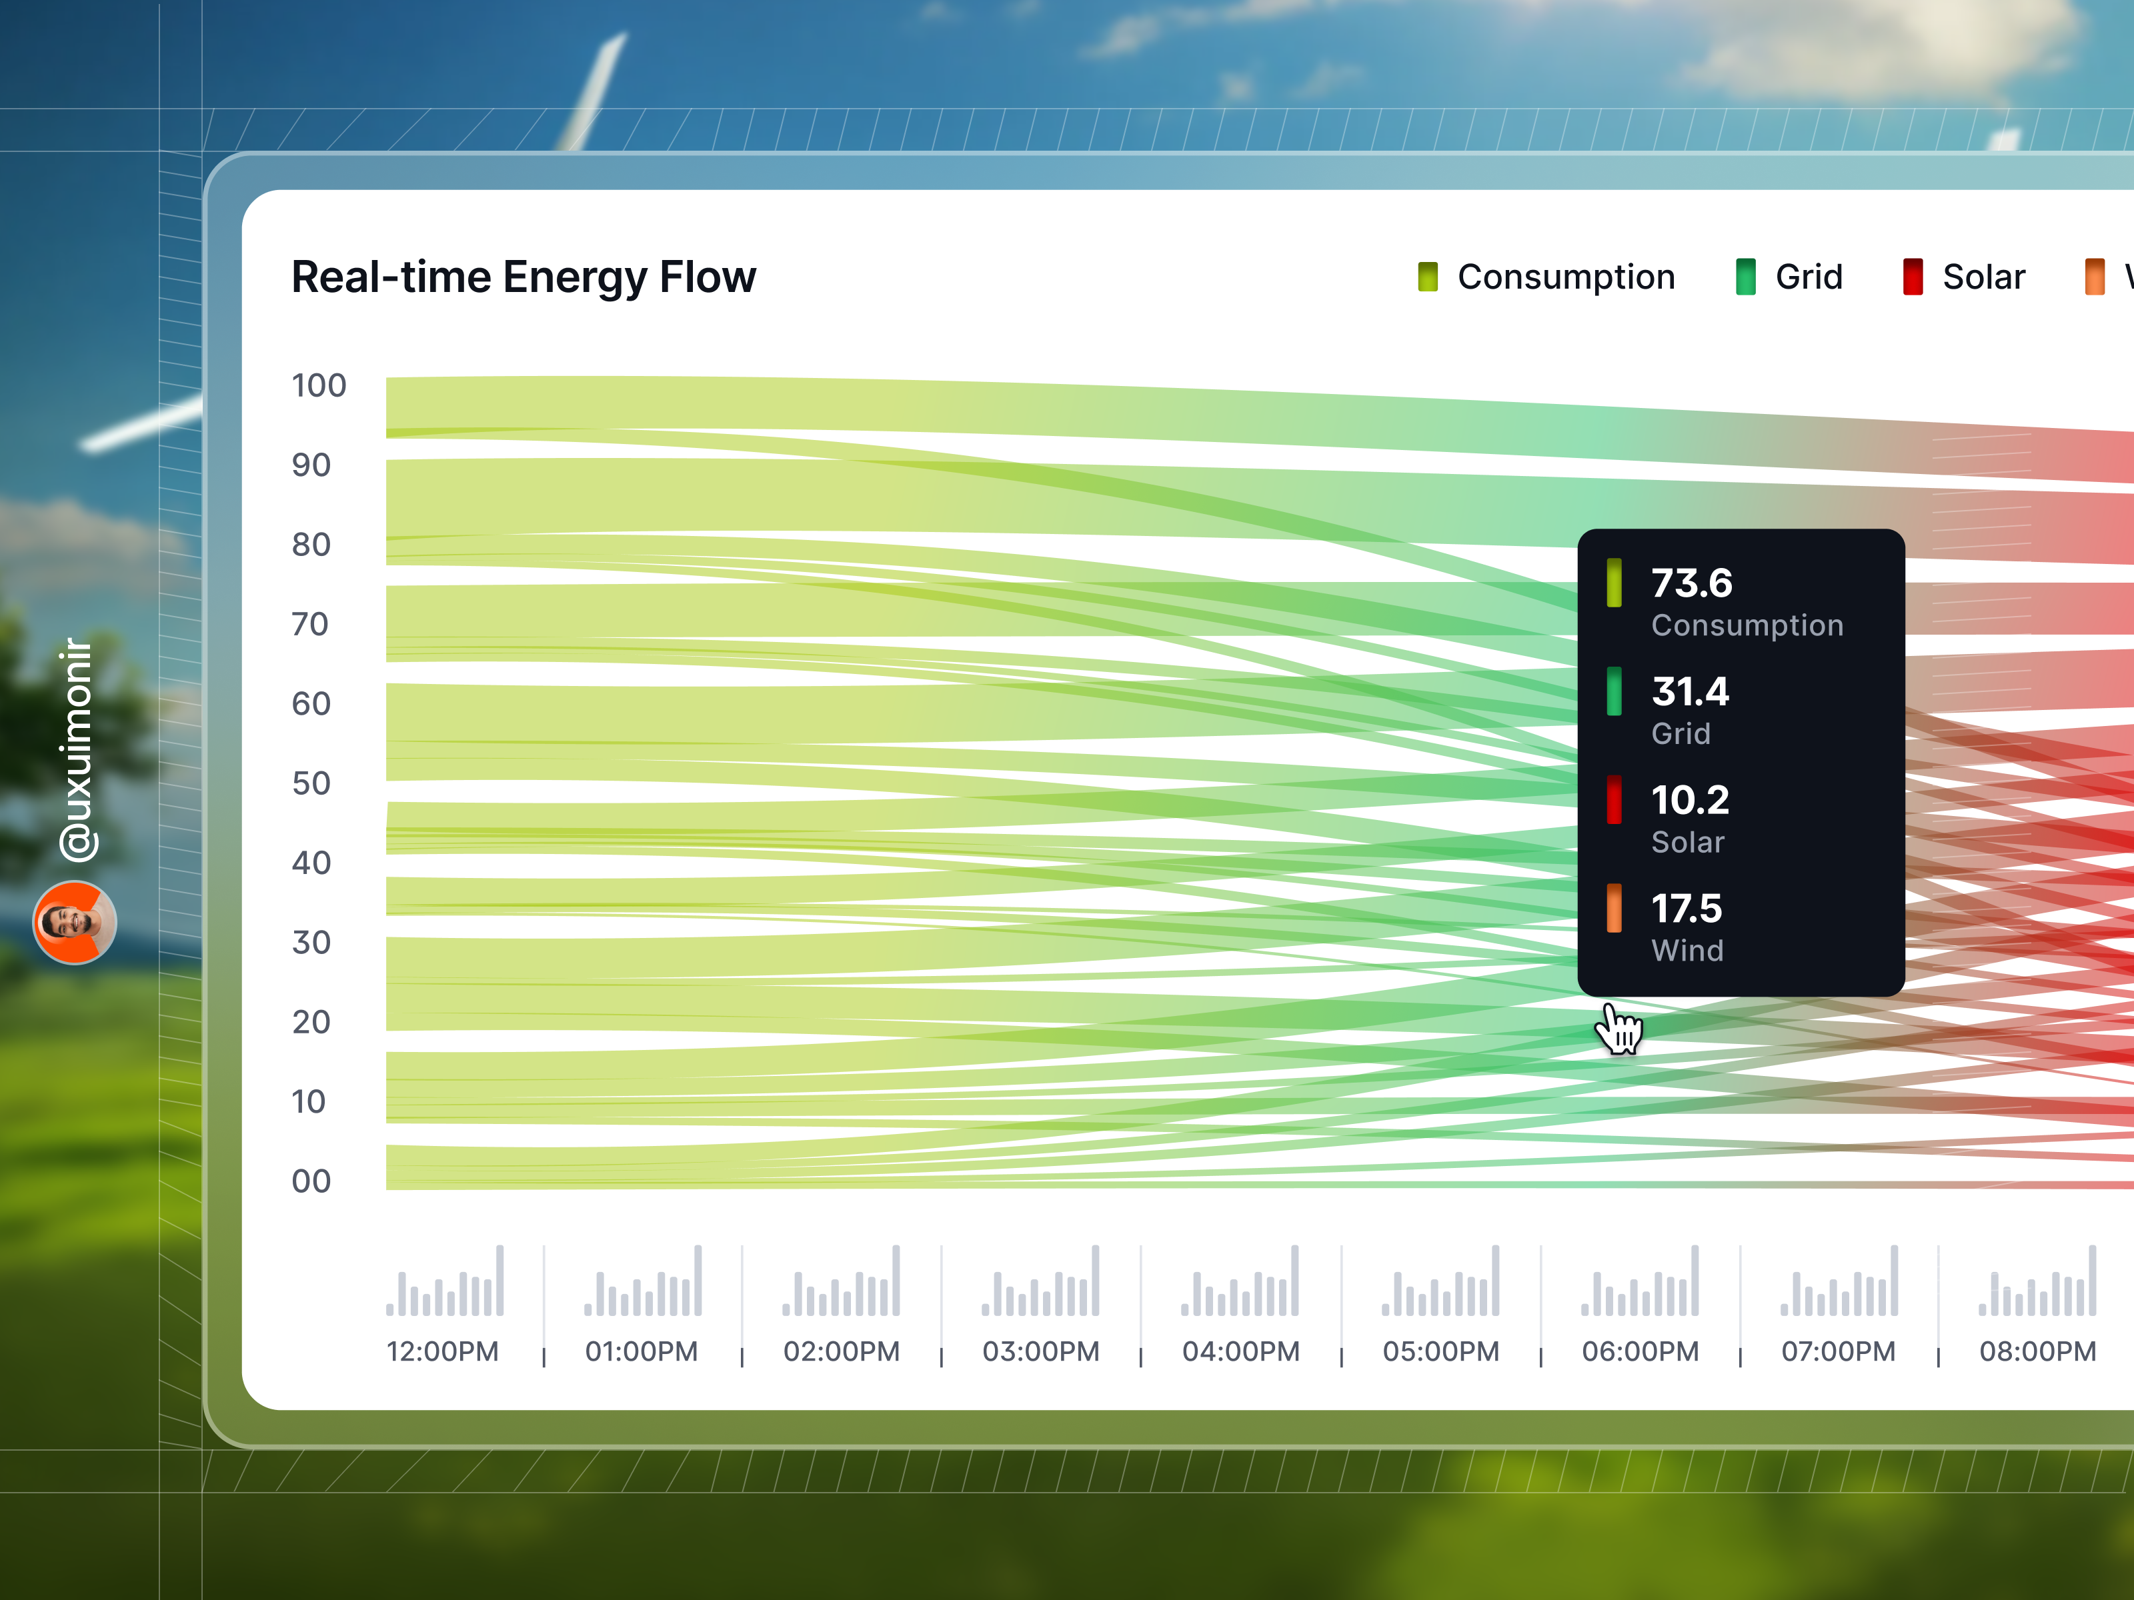Click the Grid legend color marker
The height and width of the screenshot is (1600, 2134).
(x=1746, y=277)
